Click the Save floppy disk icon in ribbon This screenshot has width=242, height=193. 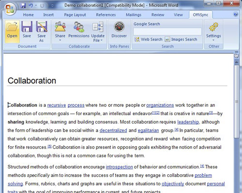(27, 27)
